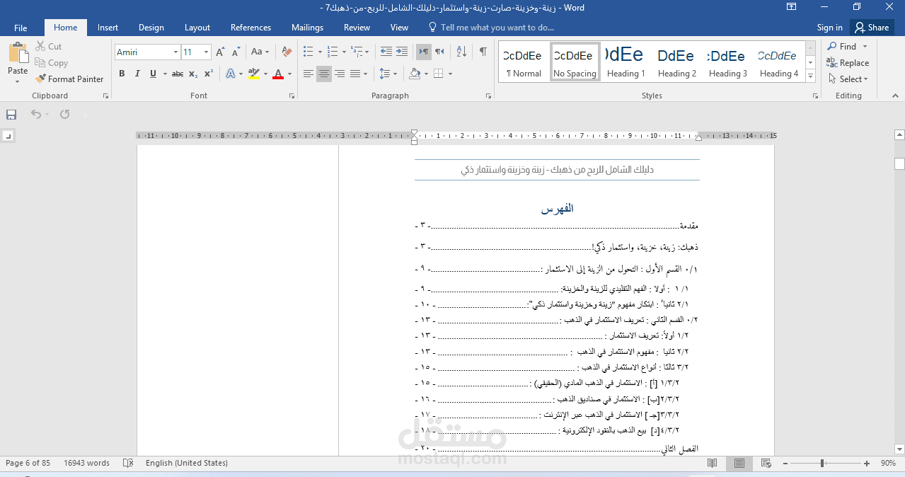Show or hide paragraph marks
Image resolution: width=905 pixels, height=477 pixels.
coord(483,52)
